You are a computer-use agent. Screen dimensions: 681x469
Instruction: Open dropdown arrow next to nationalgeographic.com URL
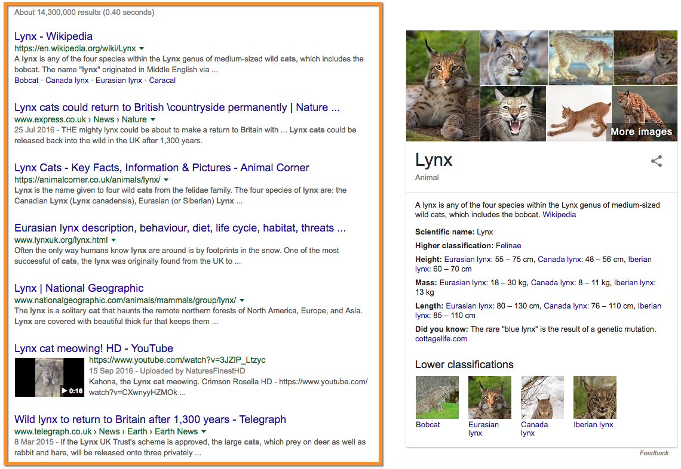coord(242,300)
